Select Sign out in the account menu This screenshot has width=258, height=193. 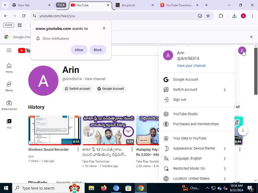(197, 100)
